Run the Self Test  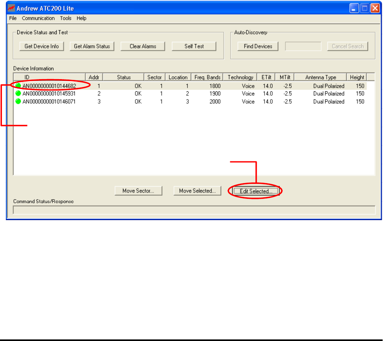[194, 46]
